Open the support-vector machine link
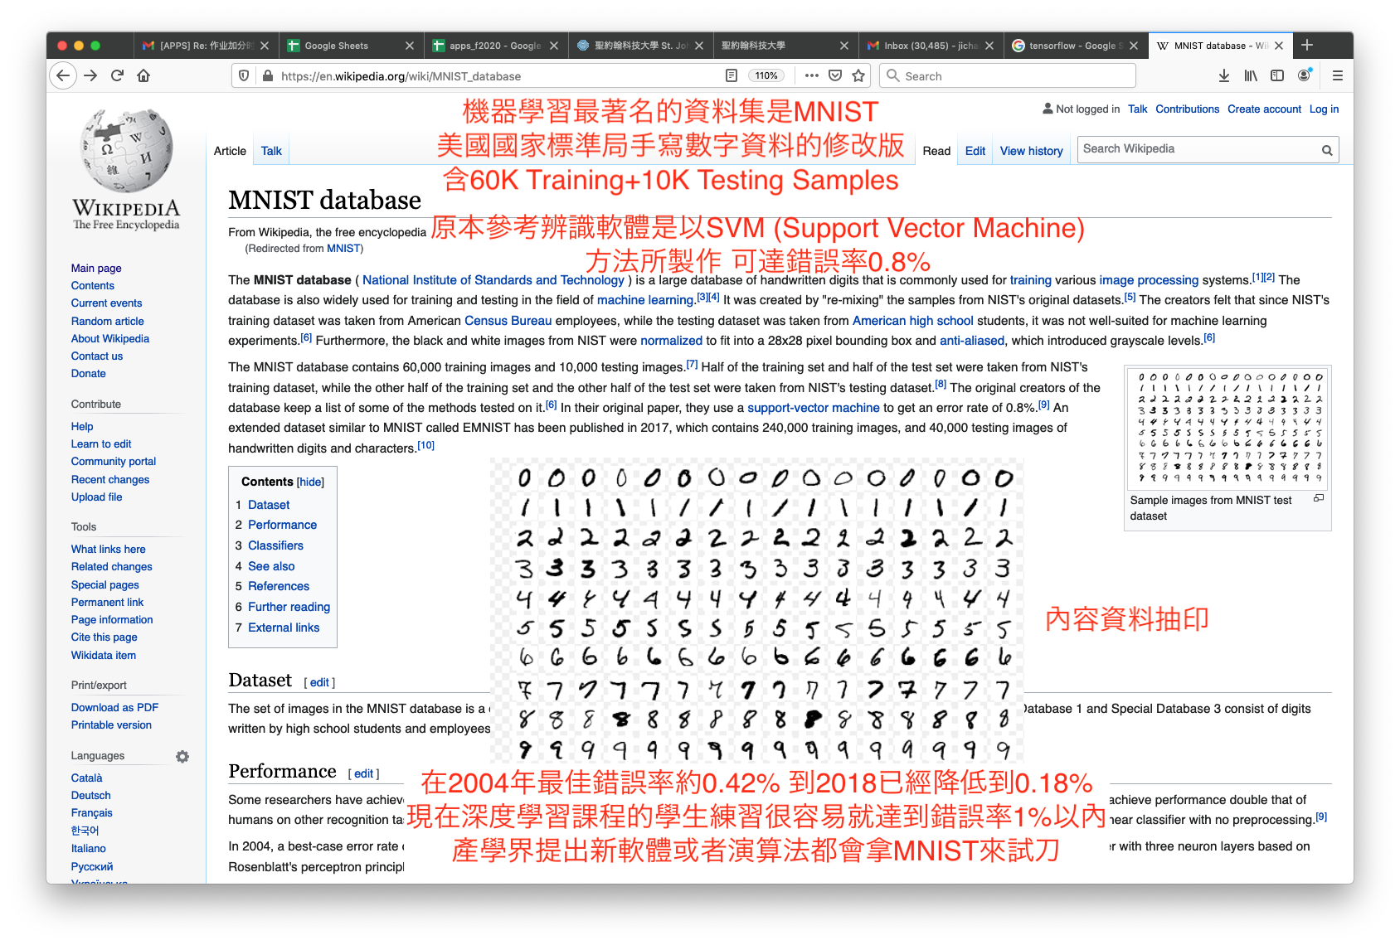 click(813, 408)
